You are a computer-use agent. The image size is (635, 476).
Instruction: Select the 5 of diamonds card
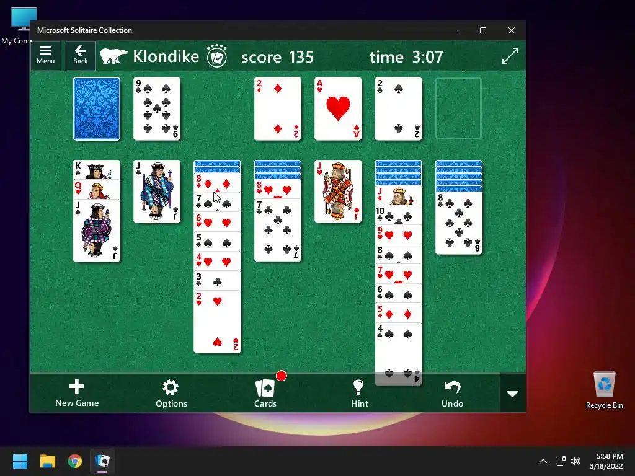coord(399,312)
